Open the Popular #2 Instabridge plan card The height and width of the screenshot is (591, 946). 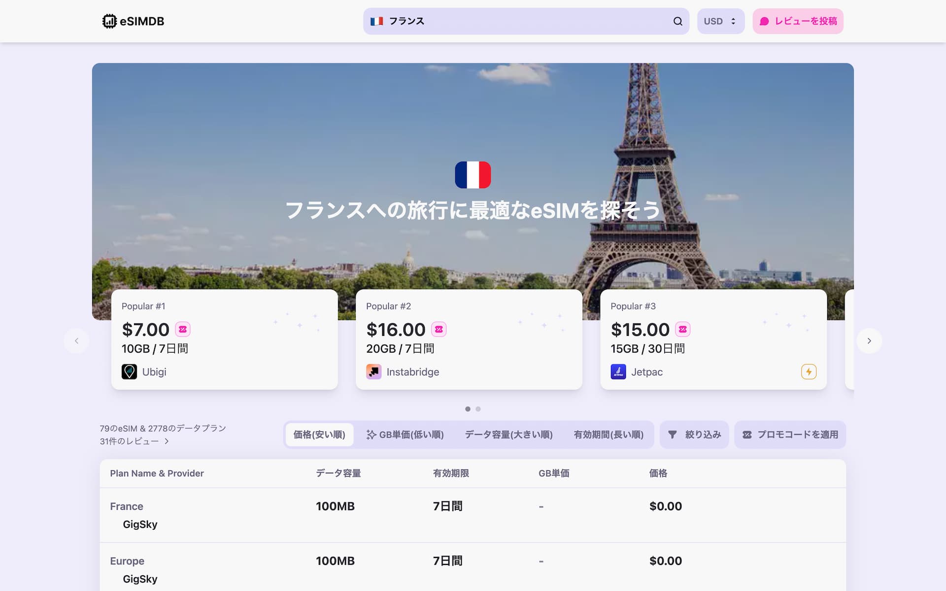tap(469, 339)
